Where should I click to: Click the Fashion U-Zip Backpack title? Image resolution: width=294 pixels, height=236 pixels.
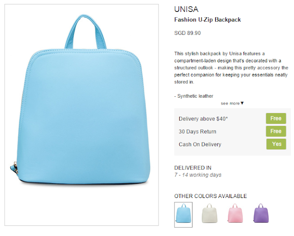point(207,20)
